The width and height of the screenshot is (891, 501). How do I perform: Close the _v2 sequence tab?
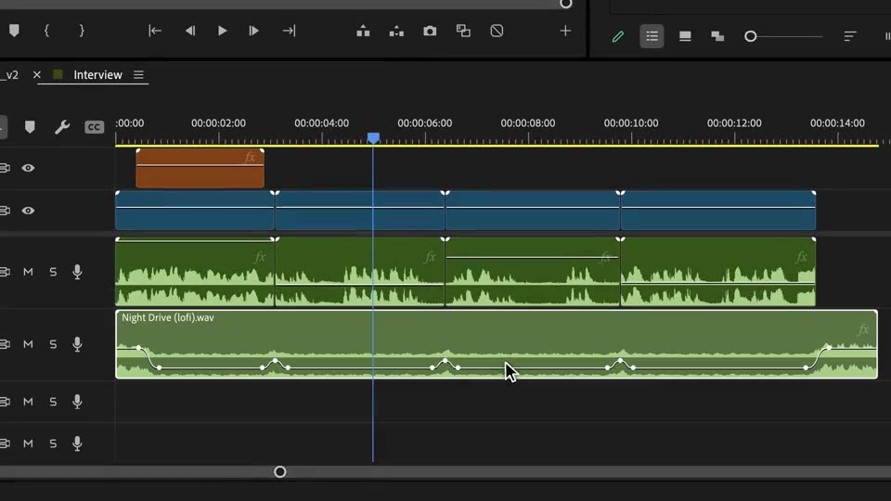pos(37,74)
